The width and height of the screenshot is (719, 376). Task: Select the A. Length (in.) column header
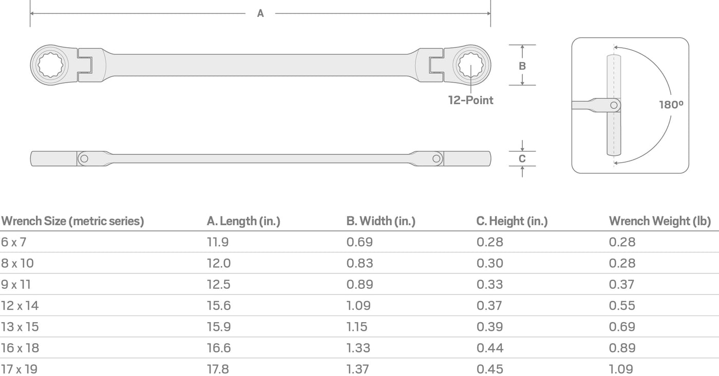pyautogui.click(x=243, y=222)
